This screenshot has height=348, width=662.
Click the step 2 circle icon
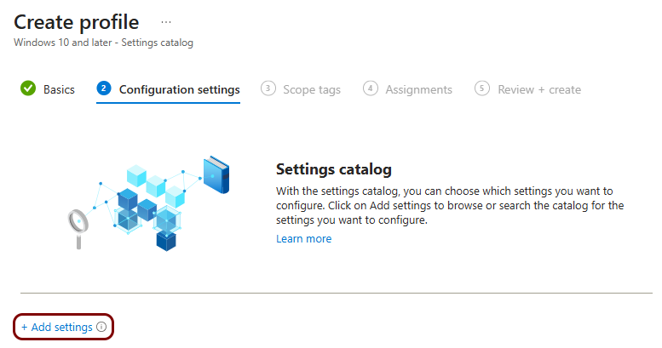104,88
